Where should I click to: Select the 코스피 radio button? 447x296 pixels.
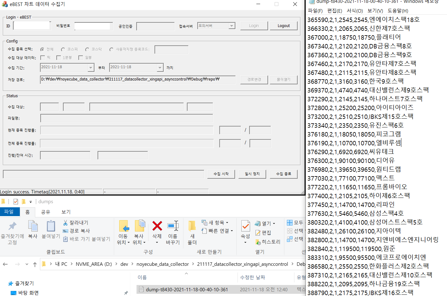[x=63, y=49]
